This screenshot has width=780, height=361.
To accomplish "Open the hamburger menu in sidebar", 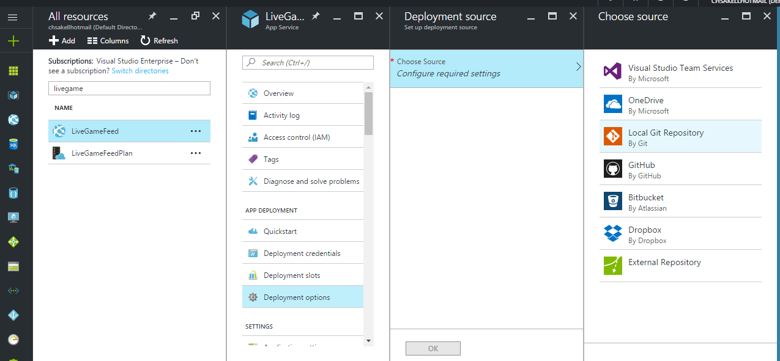I will pyautogui.click(x=13, y=18).
